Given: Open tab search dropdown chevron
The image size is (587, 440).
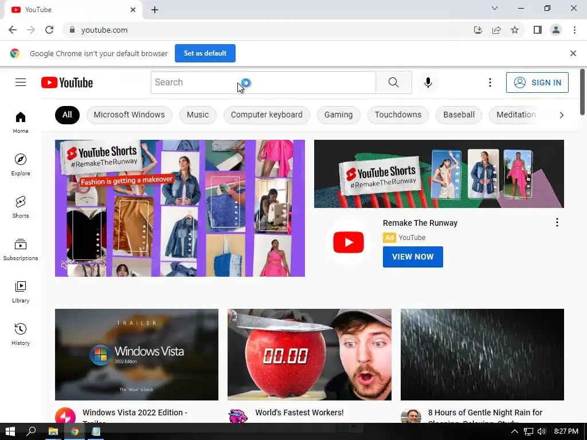Looking at the screenshot, I should point(495,8).
